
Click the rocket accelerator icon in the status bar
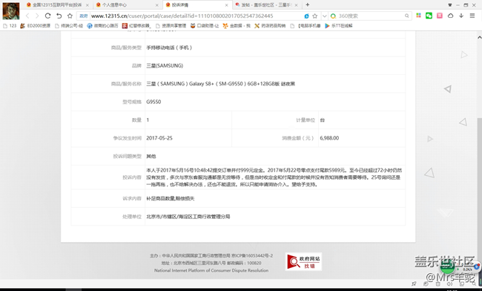click(414, 284)
